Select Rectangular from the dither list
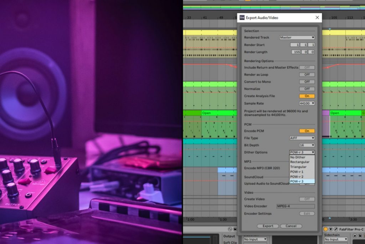The image size is (365, 244). (302, 162)
